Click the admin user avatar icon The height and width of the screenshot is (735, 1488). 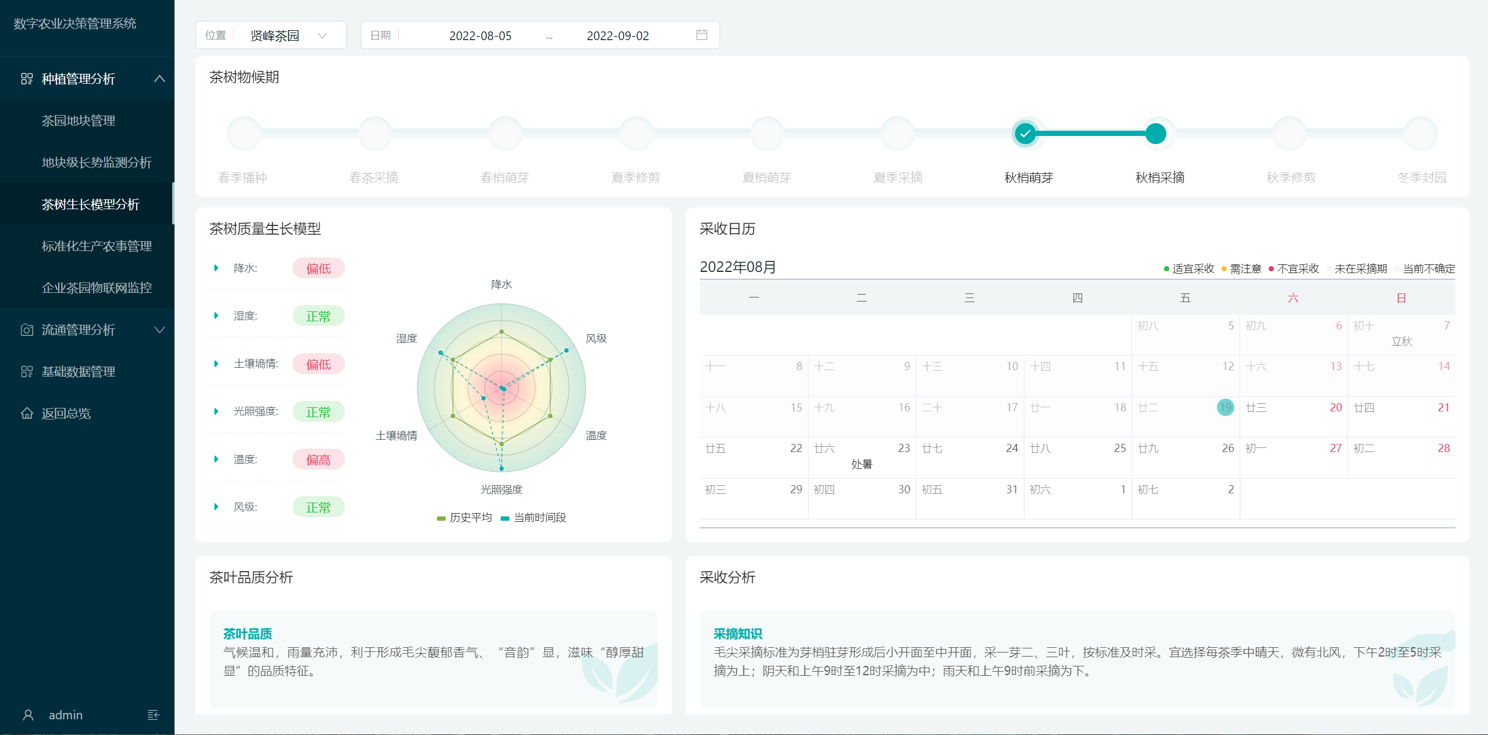28,715
